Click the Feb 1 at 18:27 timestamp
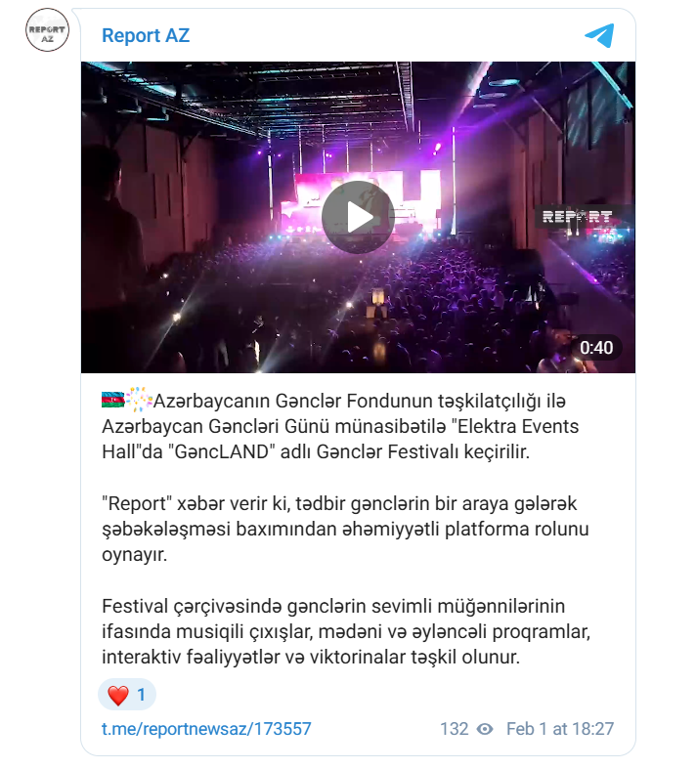The height and width of the screenshot is (769, 696). click(x=560, y=729)
